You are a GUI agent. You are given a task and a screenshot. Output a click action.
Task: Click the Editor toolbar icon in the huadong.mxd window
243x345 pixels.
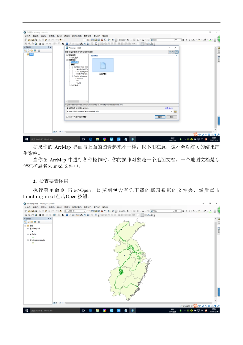88,211
